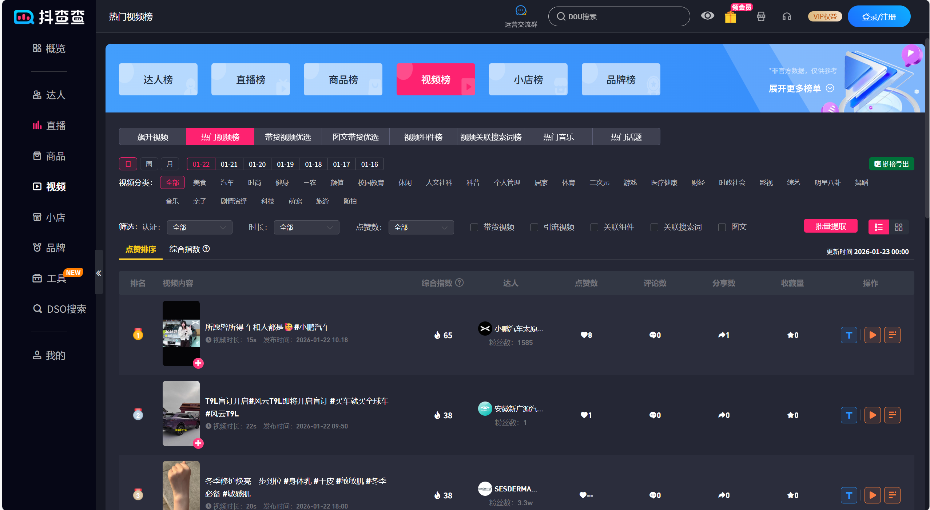Click the orange play icon on rank 1 video
The height and width of the screenshot is (510, 930).
pos(872,335)
